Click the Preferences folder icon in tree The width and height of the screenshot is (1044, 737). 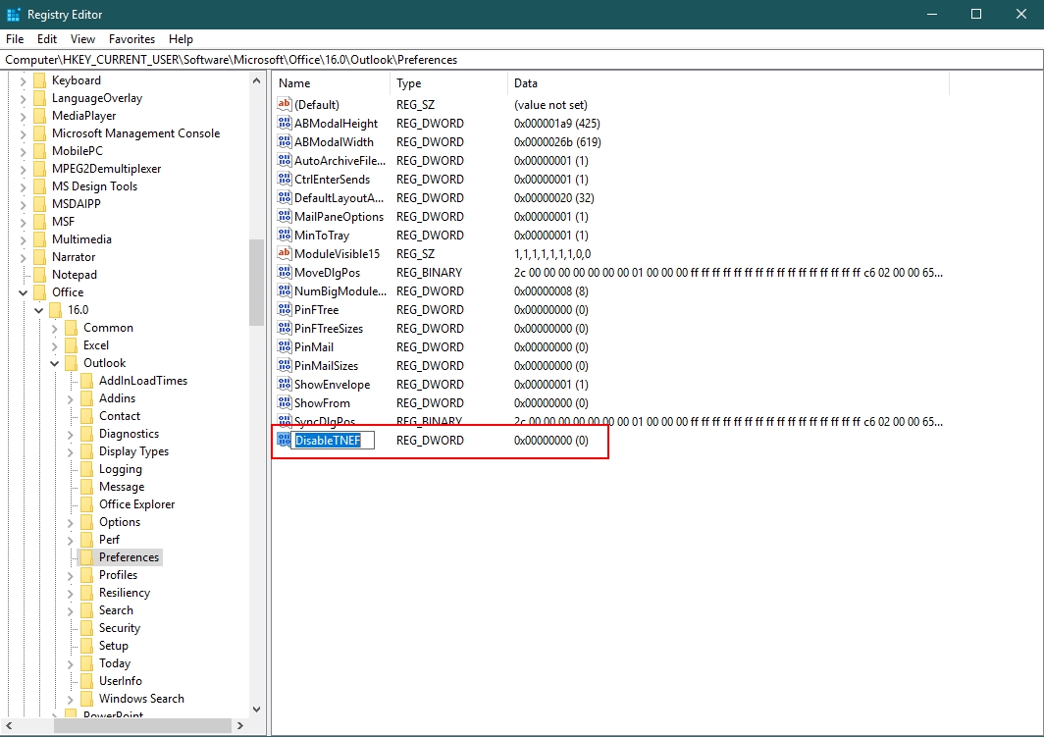coord(86,557)
